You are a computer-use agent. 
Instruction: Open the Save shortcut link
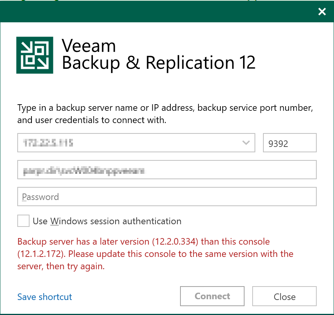point(45,297)
